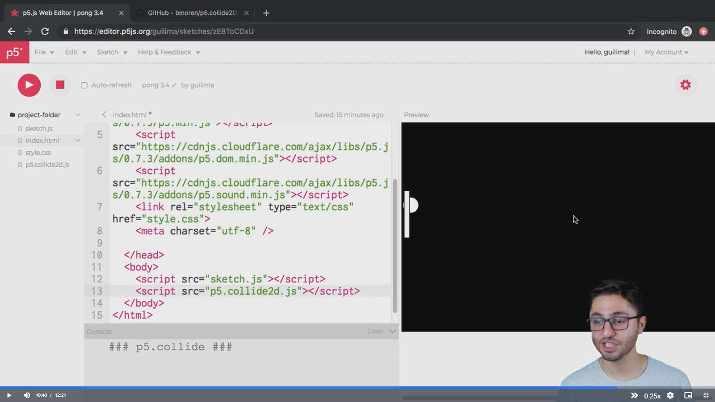Screen dimensions: 715x402
Task: Open a new browser tab
Action: pyautogui.click(x=266, y=13)
